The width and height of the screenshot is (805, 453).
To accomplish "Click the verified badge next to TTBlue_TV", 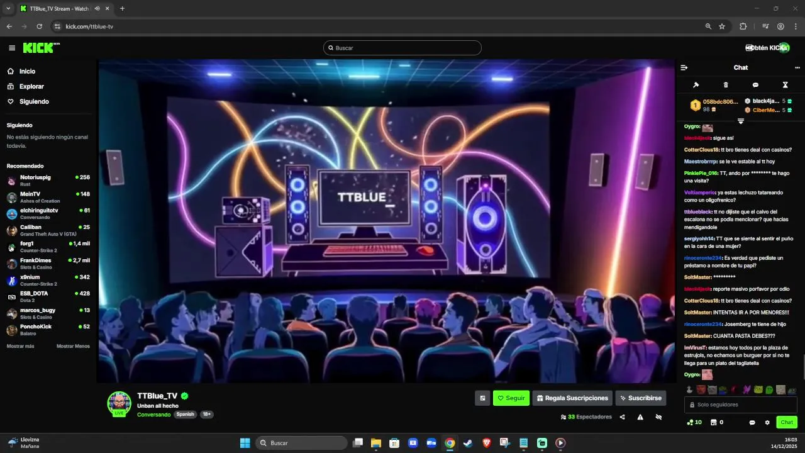I will tap(185, 396).
